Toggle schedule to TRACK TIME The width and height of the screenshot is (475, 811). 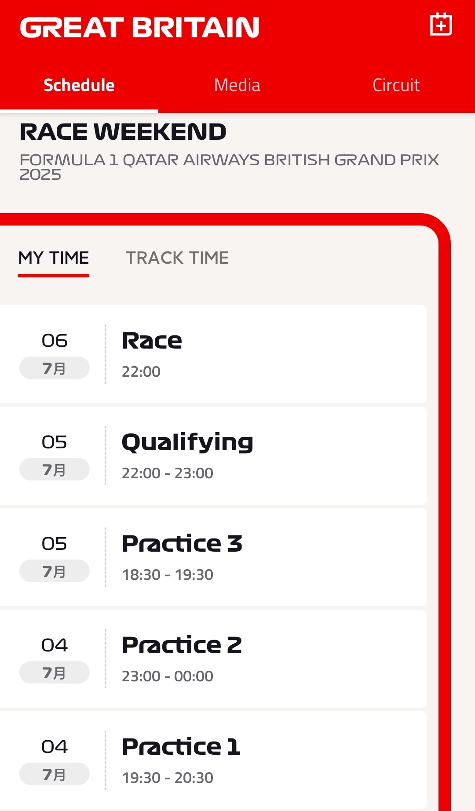pos(177,258)
